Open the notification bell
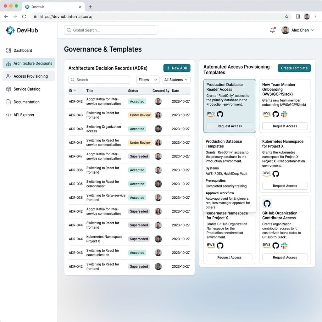This screenshot has height=322, width=322. [x=272, y=30]
